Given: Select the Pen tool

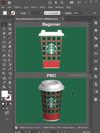Looking at the screenshot, I should click(x=4, y=33).
